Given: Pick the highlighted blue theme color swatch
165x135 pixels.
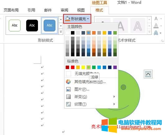Looking at the screenshot, I should click(x=88, y=33).
